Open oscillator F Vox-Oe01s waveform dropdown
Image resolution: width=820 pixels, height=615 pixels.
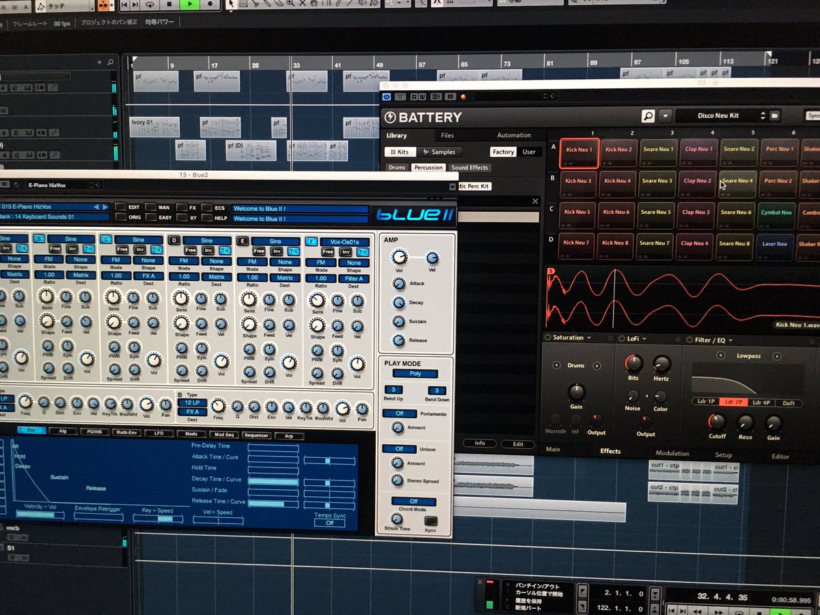click(344, 242)
